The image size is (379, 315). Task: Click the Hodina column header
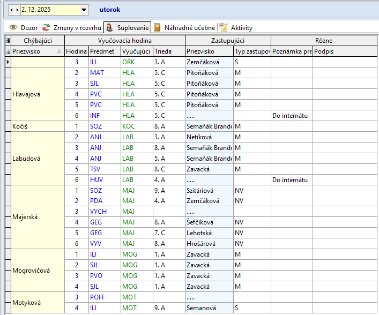point(76,51)
